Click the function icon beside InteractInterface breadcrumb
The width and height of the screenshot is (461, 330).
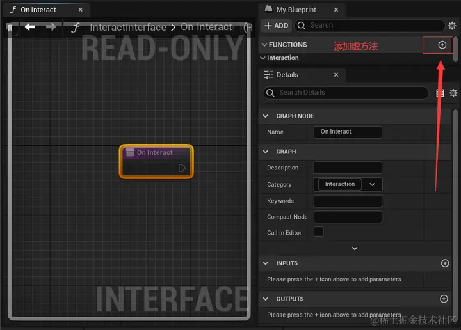point(76,27)
